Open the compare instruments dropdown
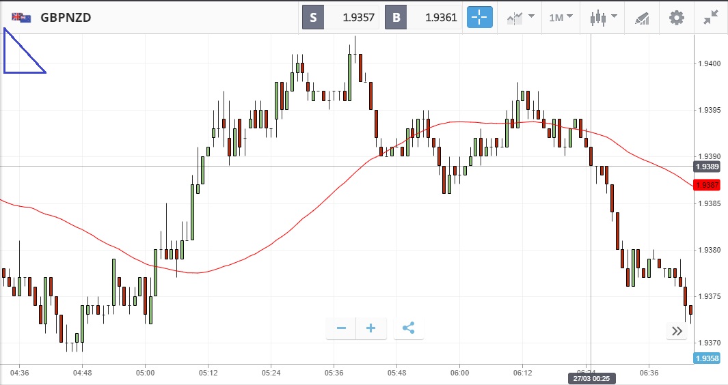This screenshot has width=728, height=385. pyautogui.click(x=520, y=17)
